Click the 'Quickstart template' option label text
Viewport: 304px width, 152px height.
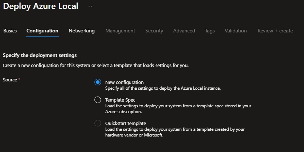125,123
